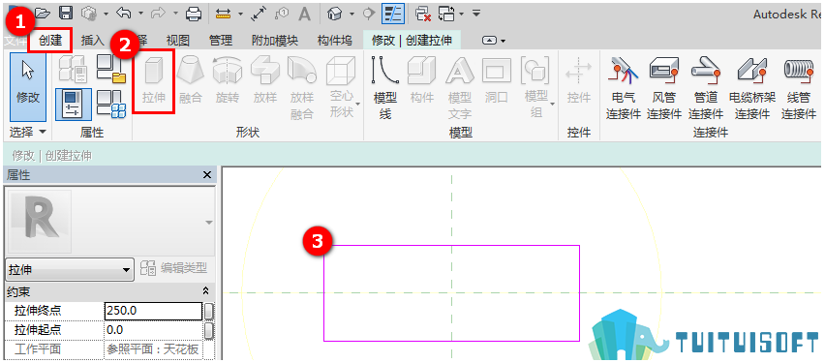Open the Measure tool dropdown arrow
825x363 pixels.
click(240, 14)
